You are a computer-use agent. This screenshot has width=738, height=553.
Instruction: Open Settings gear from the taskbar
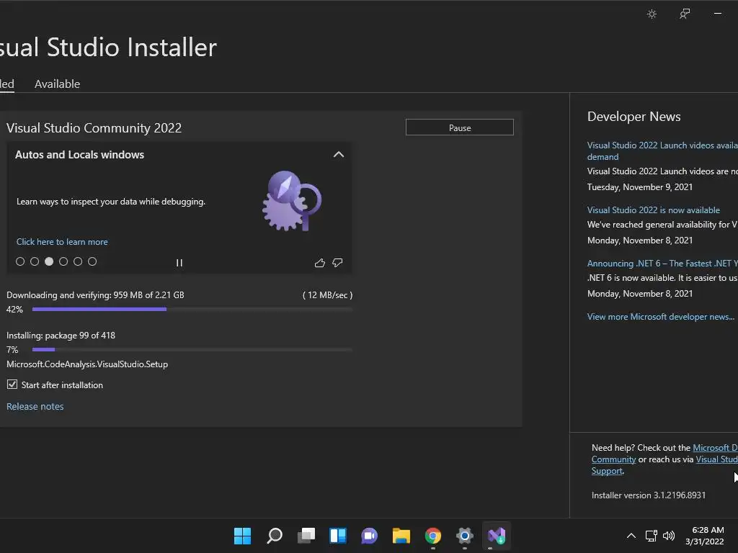click(x=465, y=536)
